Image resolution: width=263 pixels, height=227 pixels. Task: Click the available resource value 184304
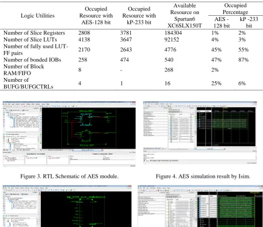173,33
